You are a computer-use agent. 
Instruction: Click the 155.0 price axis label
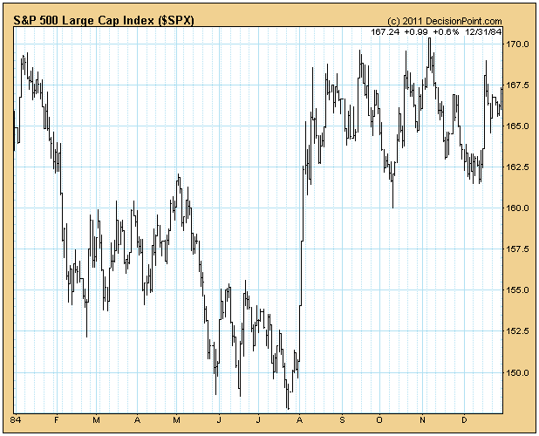pyautogui.click(x=516, y=290)
